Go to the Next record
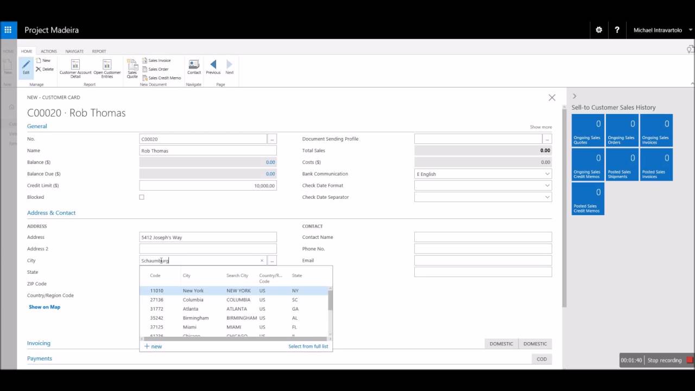 [230, 67]
